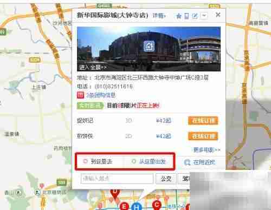Click blue map marker H
Image resolution: width=271 pixels, height=210 pixels.
pyautogui.click(x=137, y=207)
